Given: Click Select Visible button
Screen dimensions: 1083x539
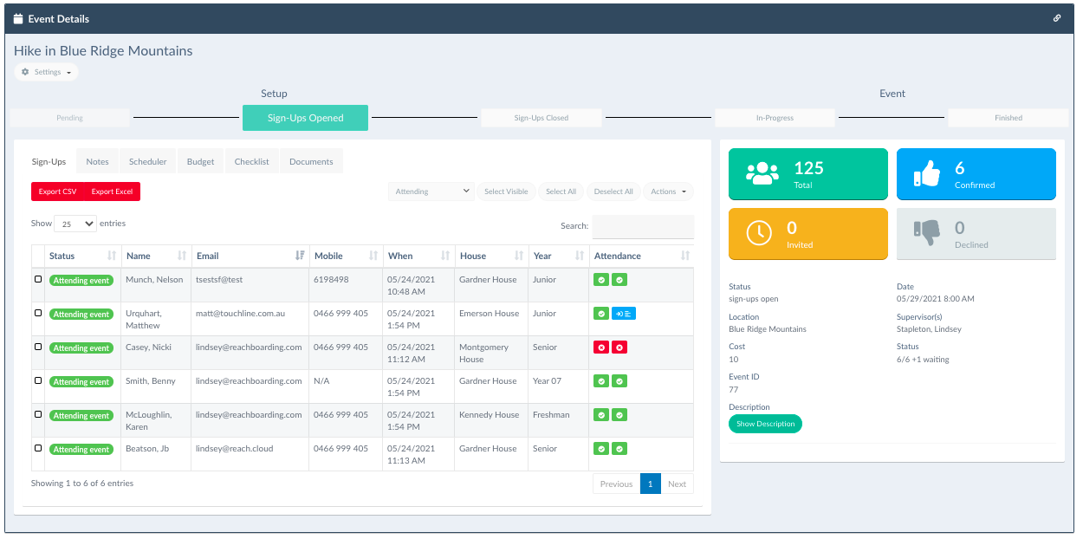Looking at the screenshot, I should [506, 192].
